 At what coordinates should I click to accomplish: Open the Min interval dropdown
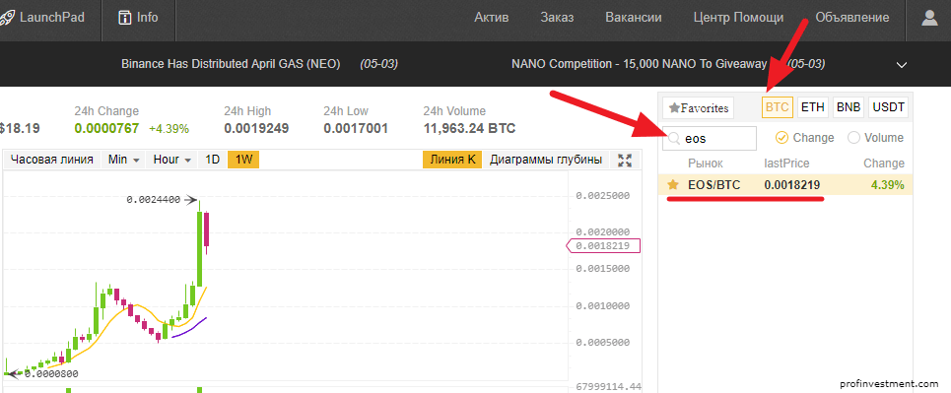pos(124,160)
